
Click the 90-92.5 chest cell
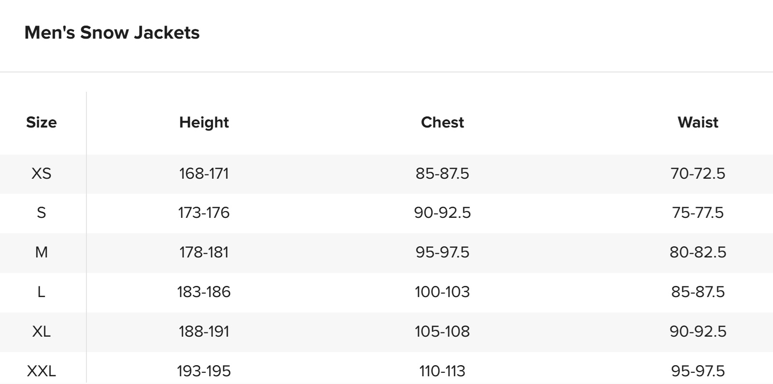[x=442, y=213]
